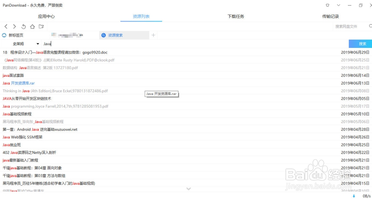This screenshot has width=372, height=199.
Task: Open result Java 开发资源库.rar
Action: coord(186,83)
